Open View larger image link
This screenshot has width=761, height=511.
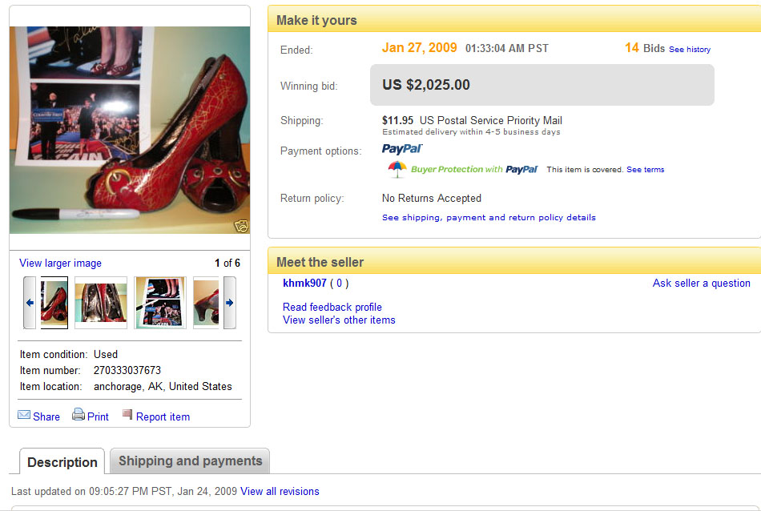60,263
